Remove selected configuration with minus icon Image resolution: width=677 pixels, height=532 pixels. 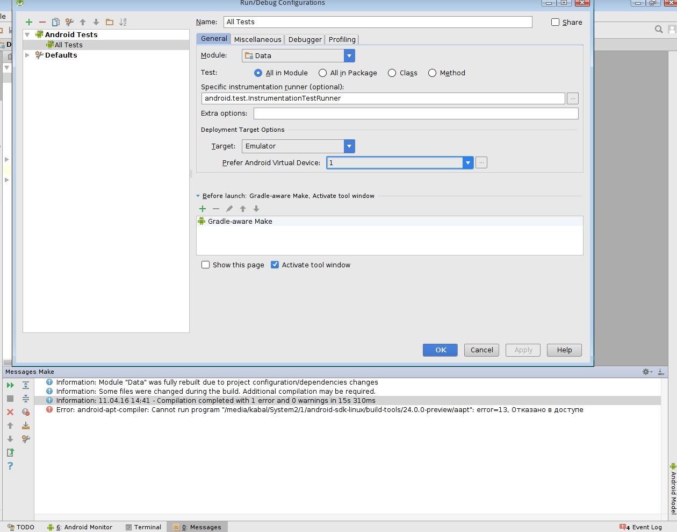42,22
